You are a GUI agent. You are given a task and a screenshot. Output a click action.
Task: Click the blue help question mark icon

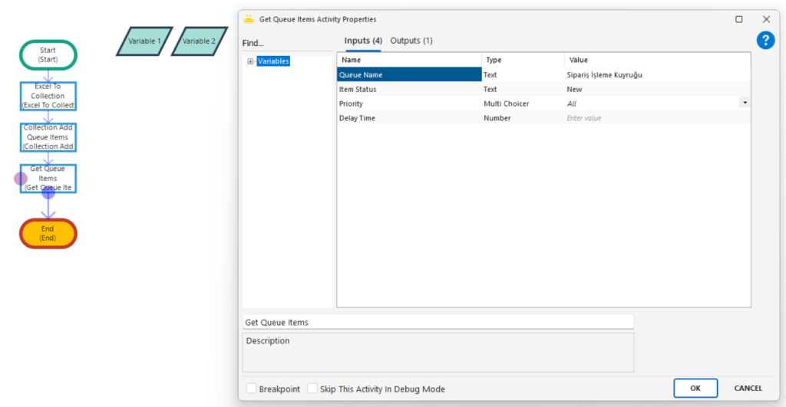pos(765,41)
